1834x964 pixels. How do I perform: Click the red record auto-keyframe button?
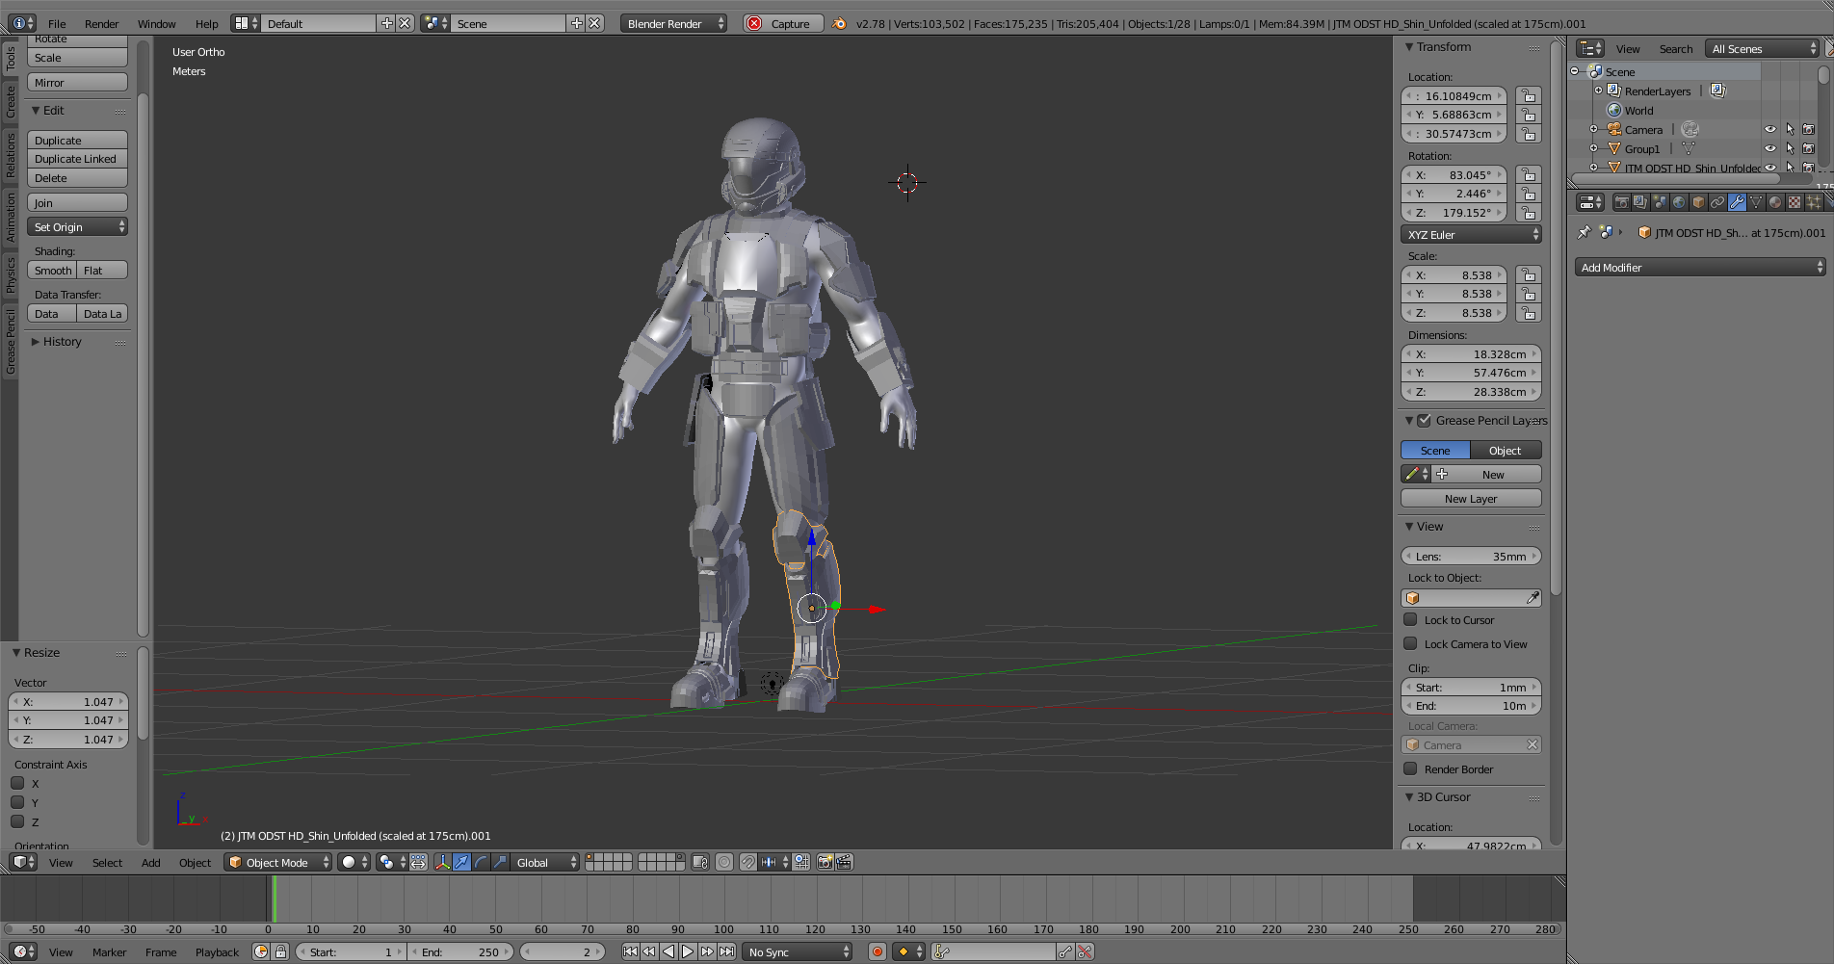coord(877,951)
